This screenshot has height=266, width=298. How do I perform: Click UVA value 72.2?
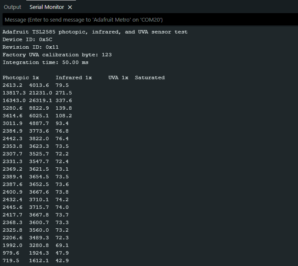click(62, 154)
